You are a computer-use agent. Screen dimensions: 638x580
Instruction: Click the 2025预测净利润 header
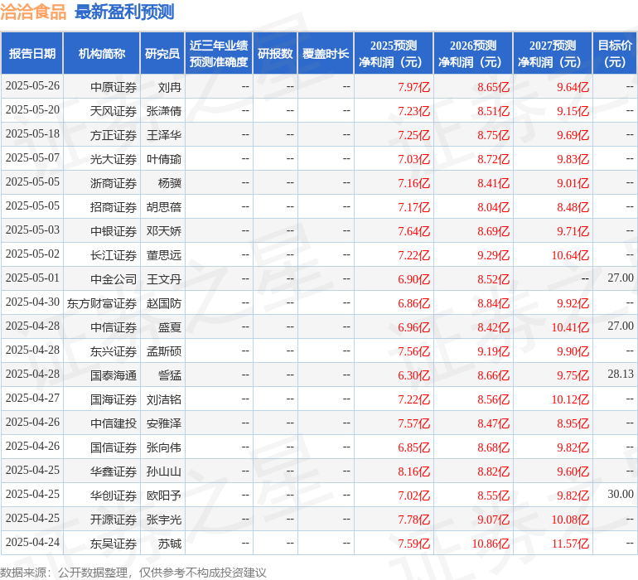click(394, 54)
